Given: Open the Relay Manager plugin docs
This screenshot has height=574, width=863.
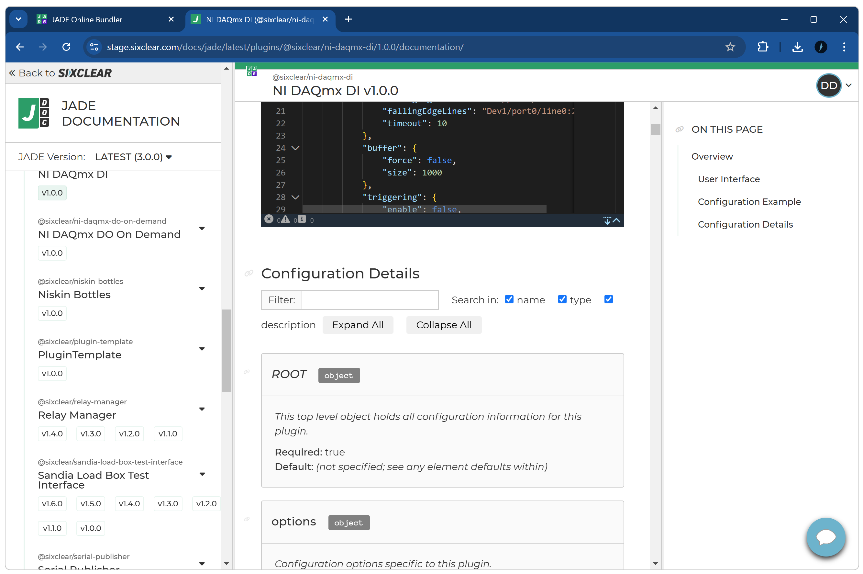Looking at the screenshot, I should 77,415.
